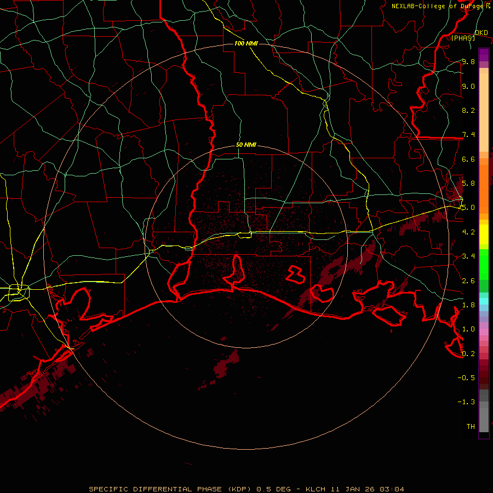The image size is (493, 493).
Task: Pick the solid orange band of the color bar
Action: pos(484,190)
